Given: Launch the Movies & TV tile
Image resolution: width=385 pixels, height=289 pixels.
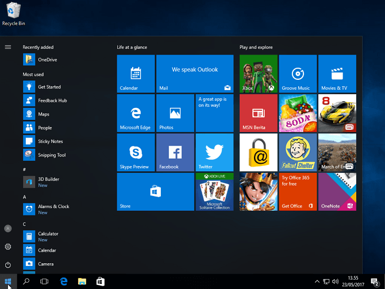Looking at the screenshot, I should 337,74.
